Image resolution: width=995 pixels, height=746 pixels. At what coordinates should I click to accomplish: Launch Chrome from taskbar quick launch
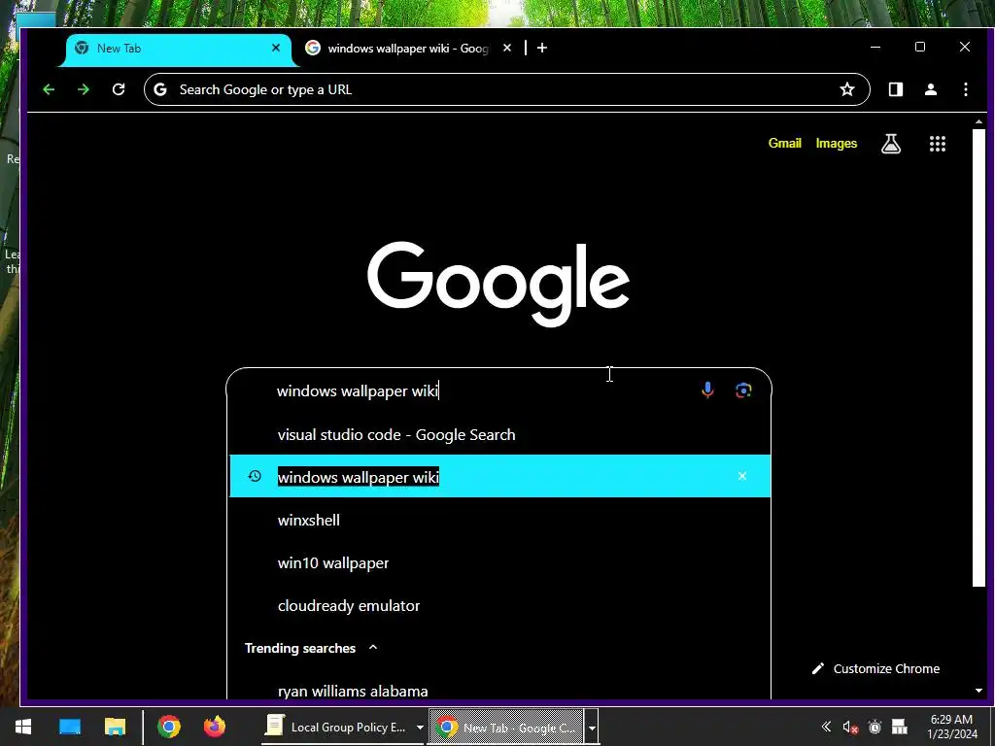(x=169, y=727)
